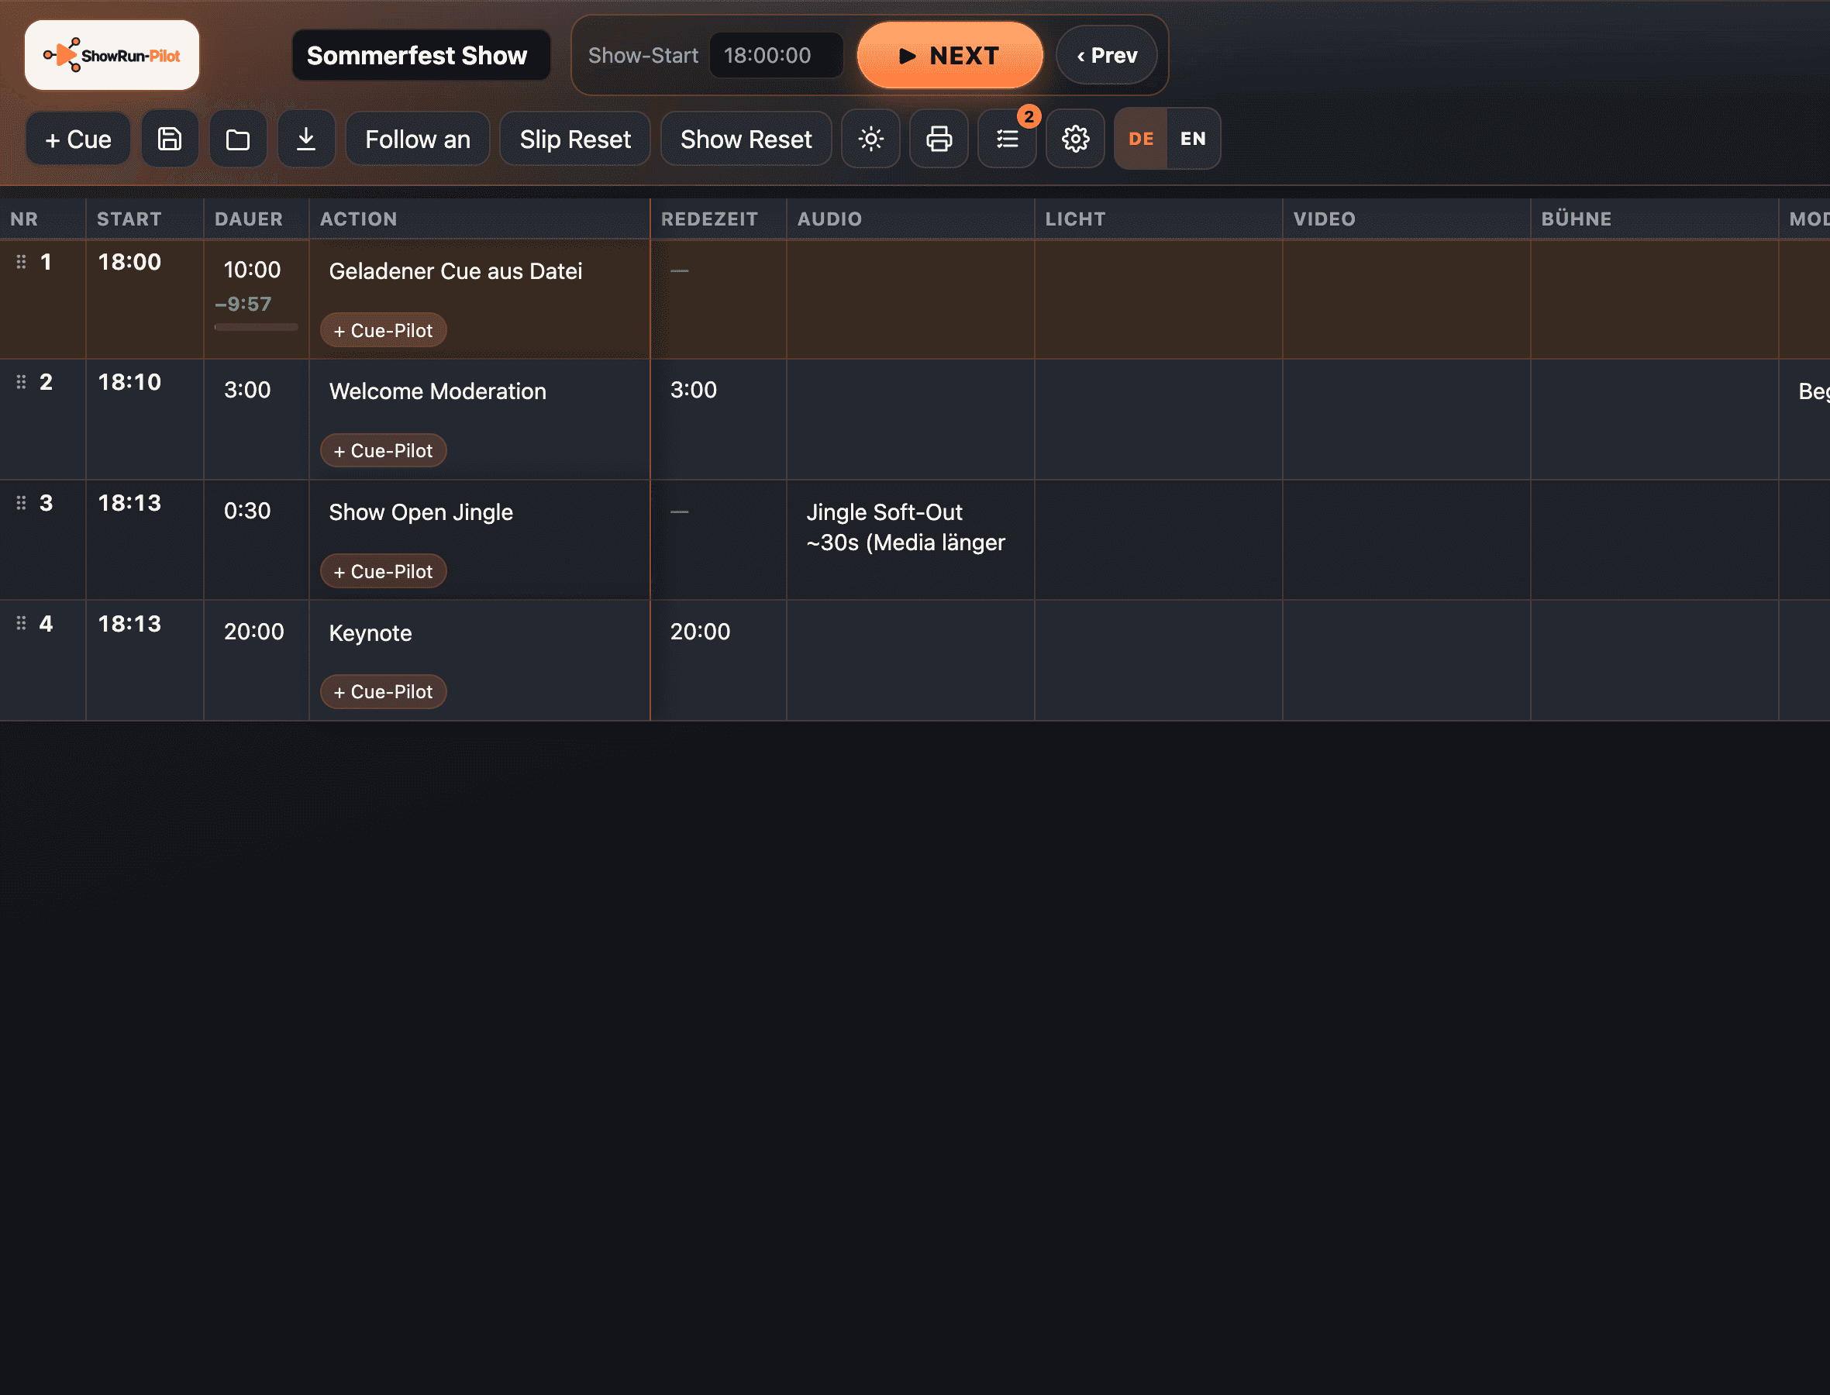Screen dimensions: 1830x1395
Task: Open file with the folder icon
Action: click(x=237, y=139)
